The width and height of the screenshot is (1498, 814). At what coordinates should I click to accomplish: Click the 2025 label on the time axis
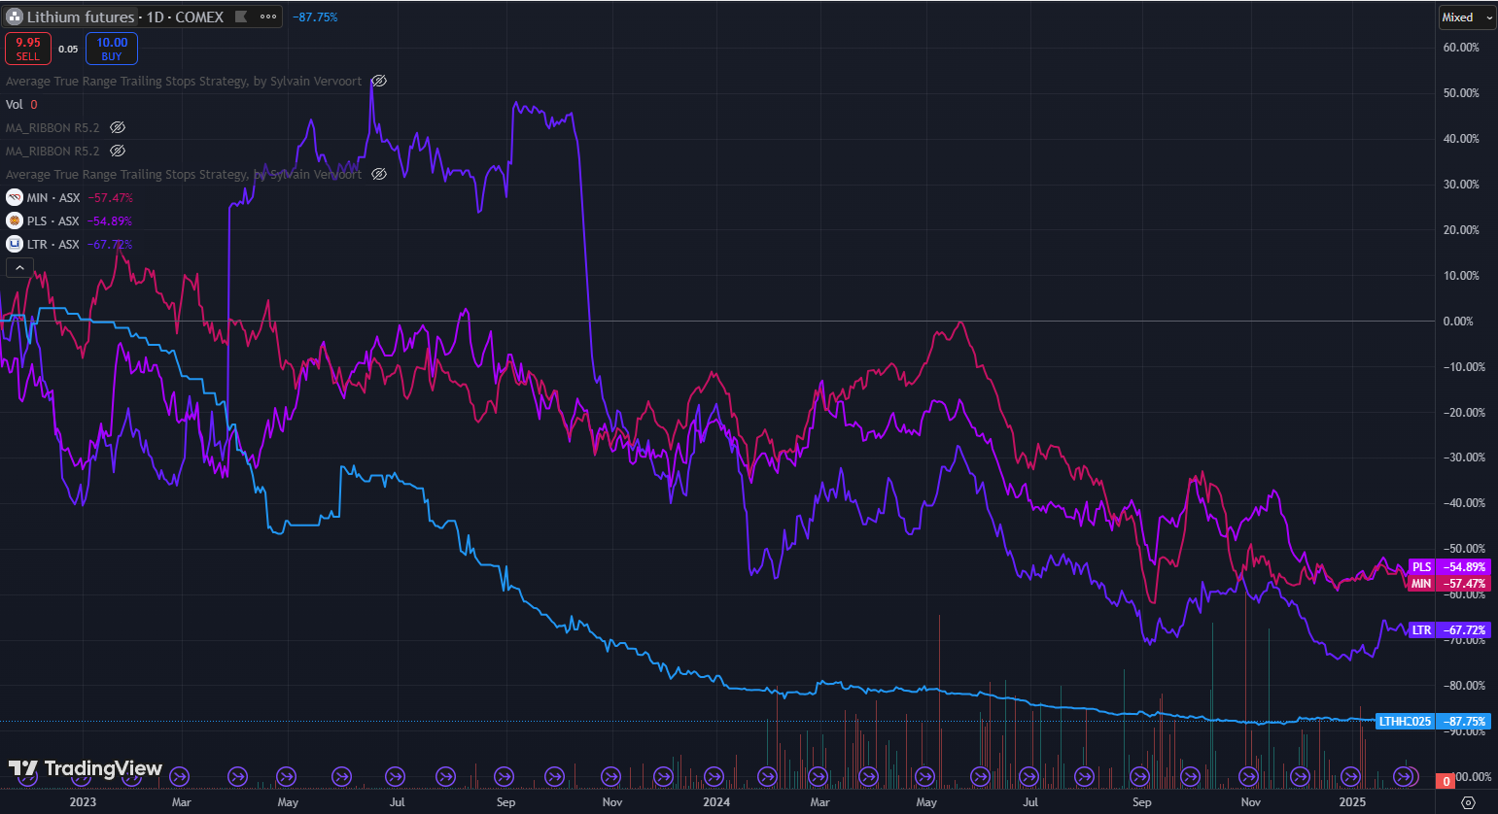[x=1352, y=802]
